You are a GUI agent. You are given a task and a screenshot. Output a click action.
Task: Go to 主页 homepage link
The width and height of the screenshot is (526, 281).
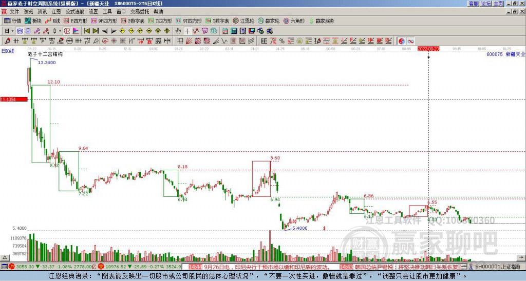[x=498, y=4]
